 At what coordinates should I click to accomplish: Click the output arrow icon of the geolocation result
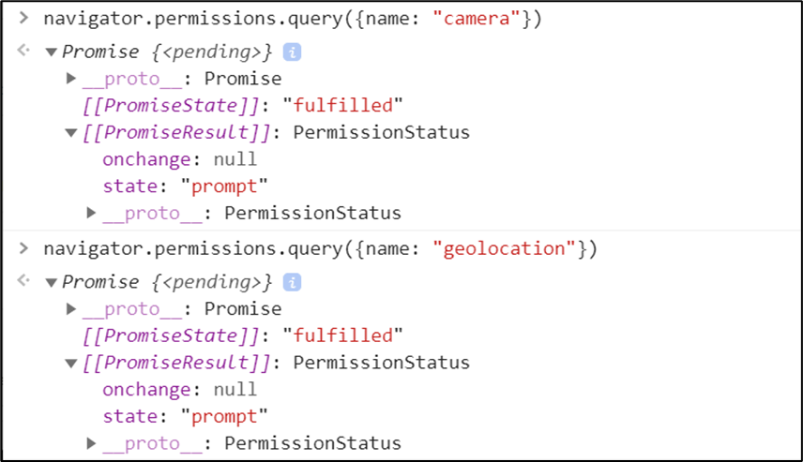[23, 281]
